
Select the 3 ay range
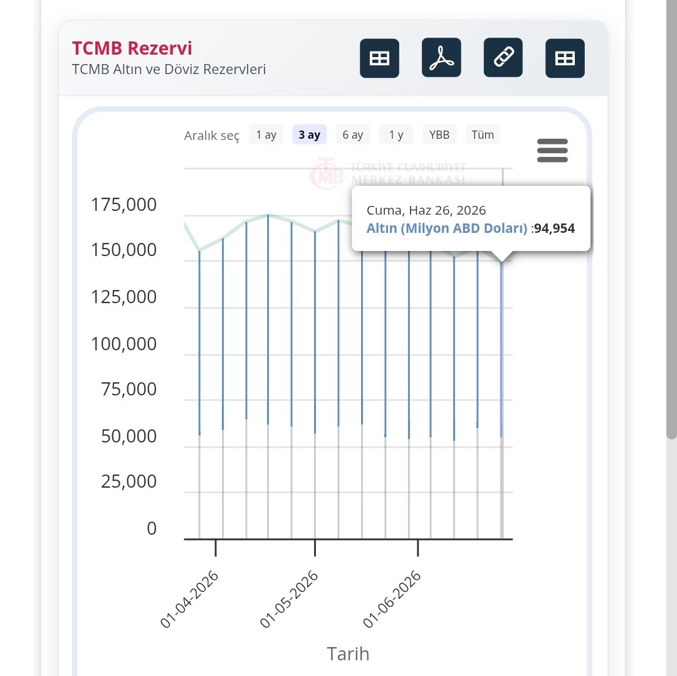tap(310, 135)
